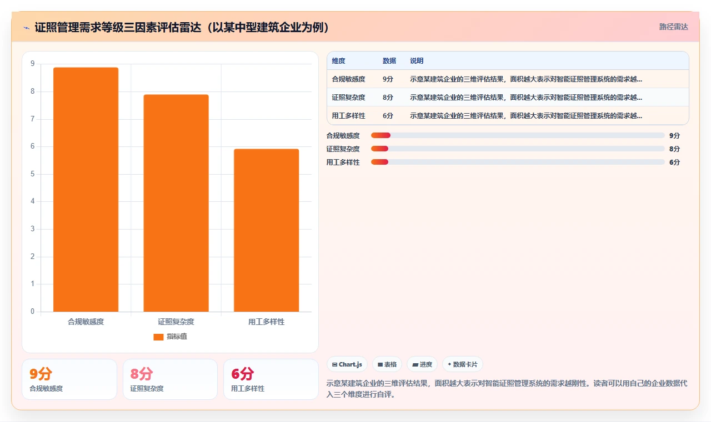Click the Chart.js tag chip
The width and height of the screenshot is (711, 422).
[347, 364]
